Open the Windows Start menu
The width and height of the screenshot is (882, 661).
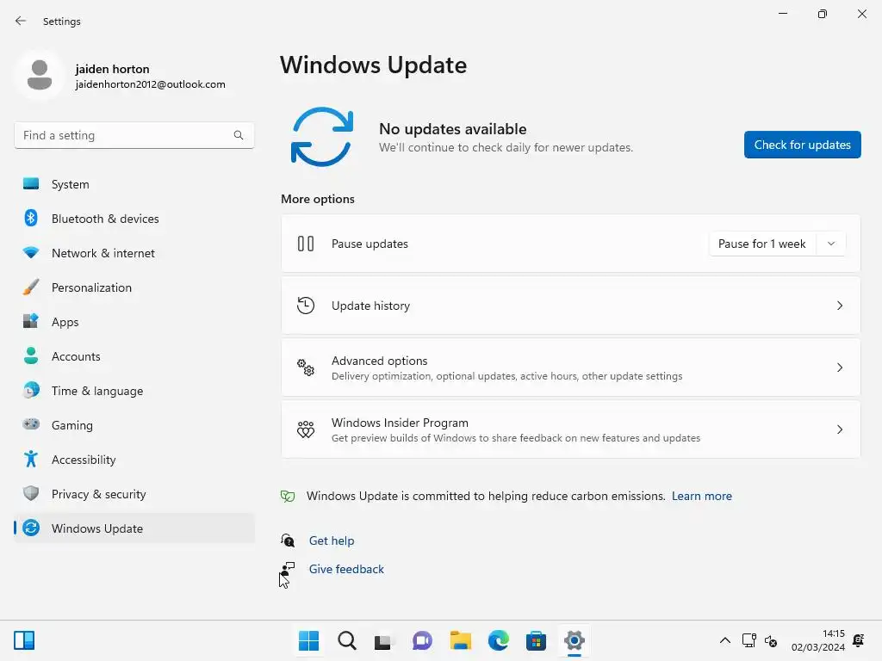coord(308,640)
